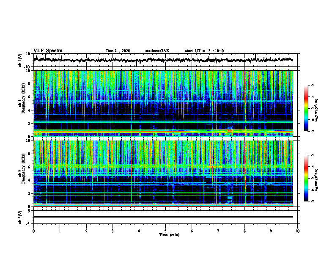Click the time axis tick label "8"
The height and width of the screenshot is (259, 335).
click(244, 231)
